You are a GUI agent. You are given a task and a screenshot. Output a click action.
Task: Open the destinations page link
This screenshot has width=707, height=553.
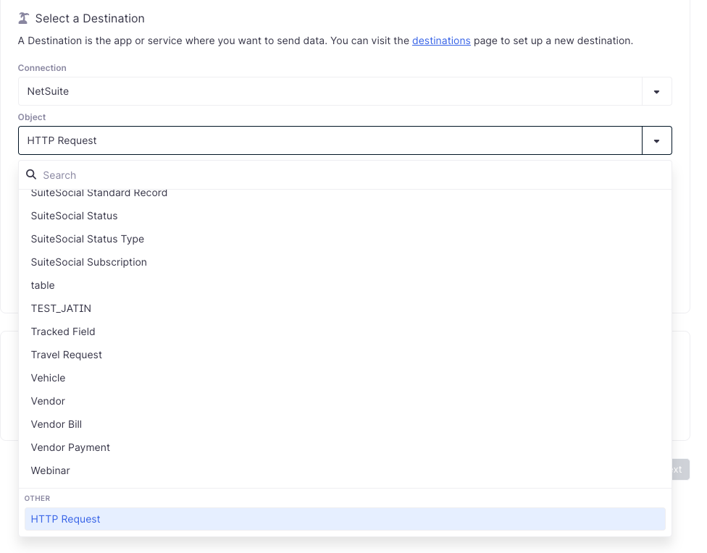(441, 41)
